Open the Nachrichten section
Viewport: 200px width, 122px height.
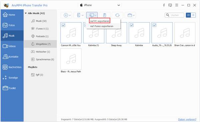12,67
